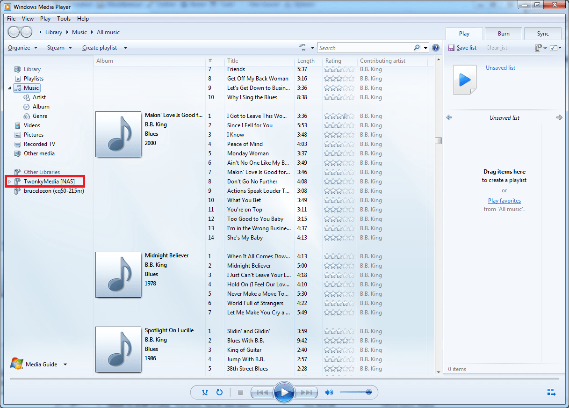
Task: Open the Tools menu
Action: [64, 19]
